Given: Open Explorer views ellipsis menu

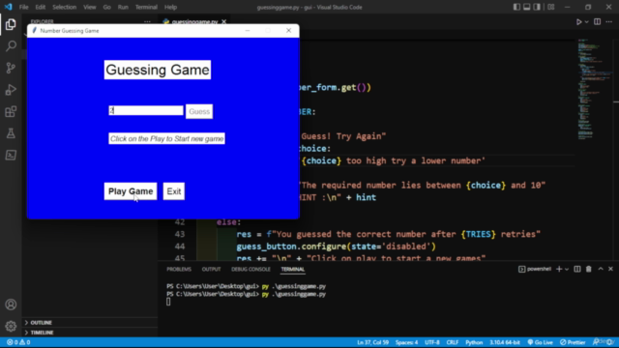Looking at the screenshot, I should tap(147, 21).
